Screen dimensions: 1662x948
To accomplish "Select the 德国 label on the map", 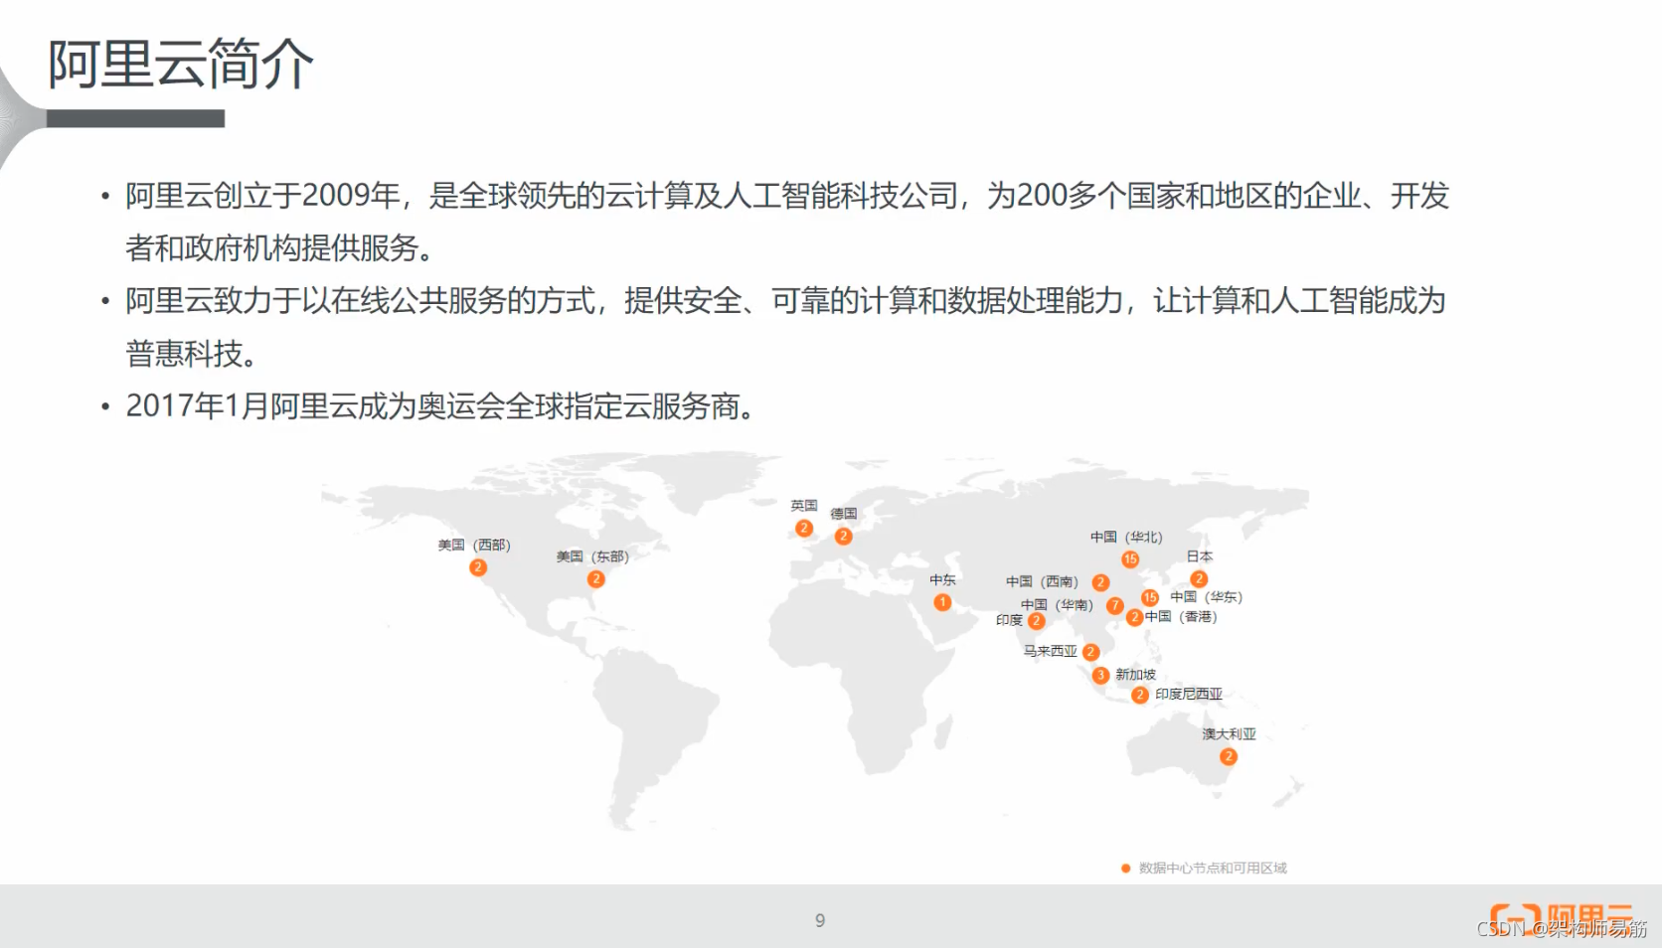I will [x=844, y=514].
